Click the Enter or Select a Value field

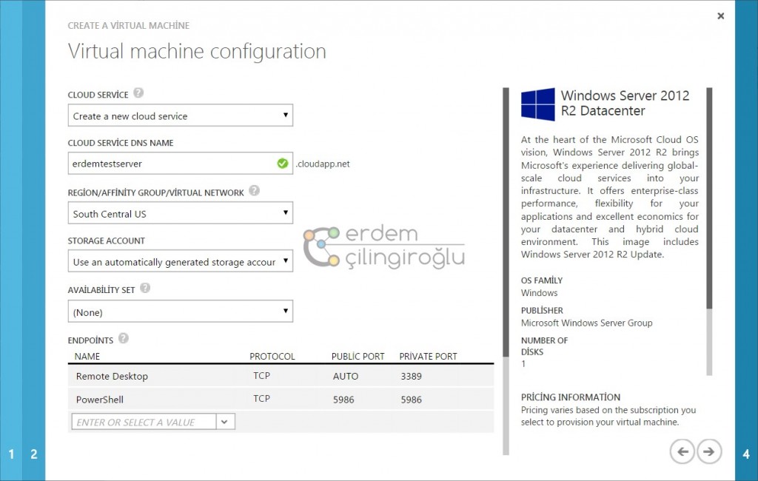144,422
